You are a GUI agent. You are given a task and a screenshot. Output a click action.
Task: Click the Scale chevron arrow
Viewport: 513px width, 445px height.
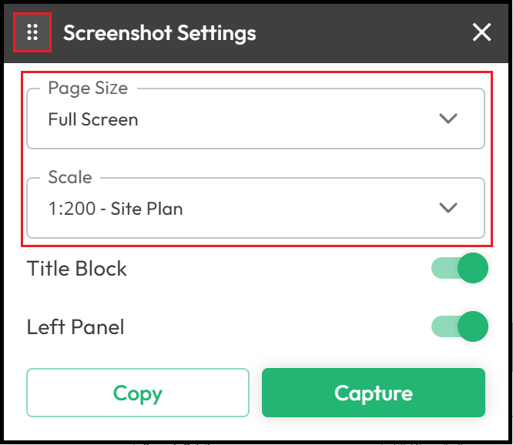[x=448, y=208]
